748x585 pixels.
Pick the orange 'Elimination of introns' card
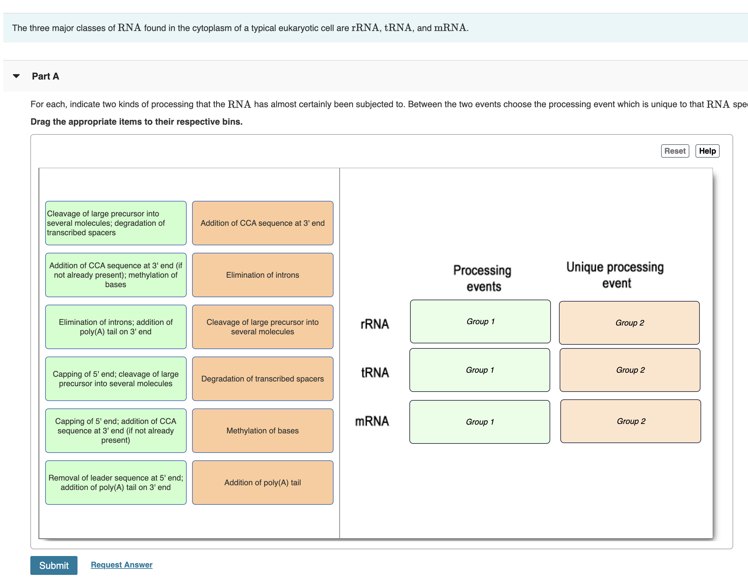(x=263, y=275)
